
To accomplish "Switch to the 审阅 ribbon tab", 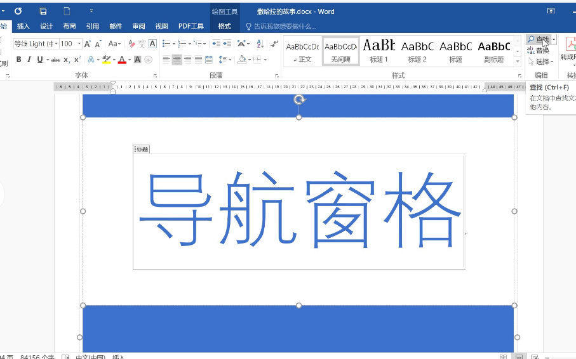I will pyautogui.click(x=138, y=26).
